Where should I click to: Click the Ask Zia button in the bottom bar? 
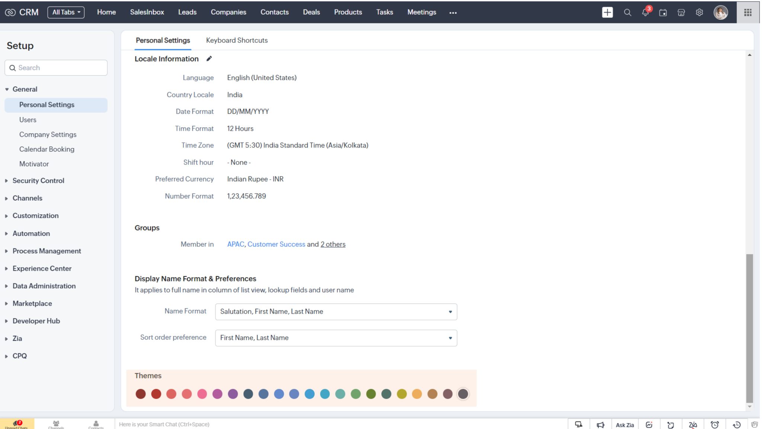[x=624, y=425]
